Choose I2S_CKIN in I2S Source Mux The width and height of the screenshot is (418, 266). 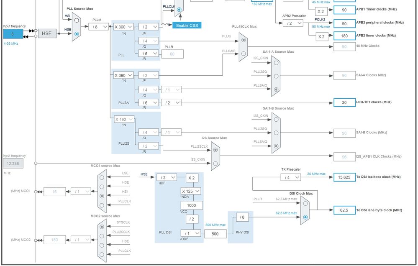215,164
